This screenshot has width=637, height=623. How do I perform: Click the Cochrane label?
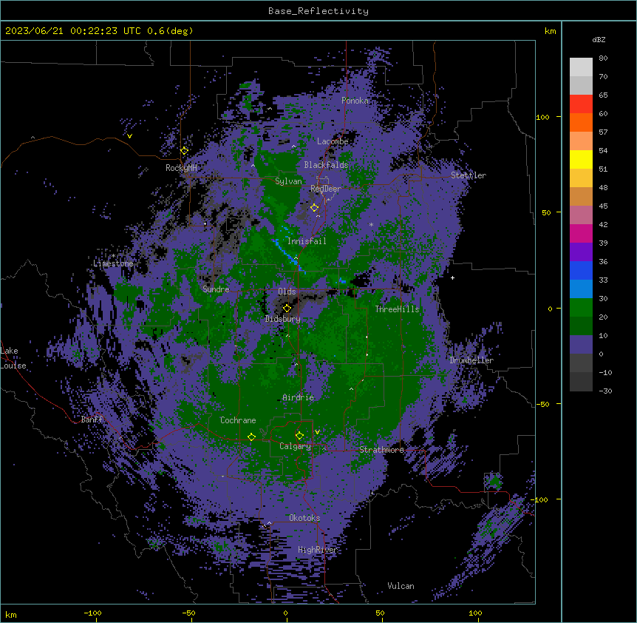pos(238,420)
